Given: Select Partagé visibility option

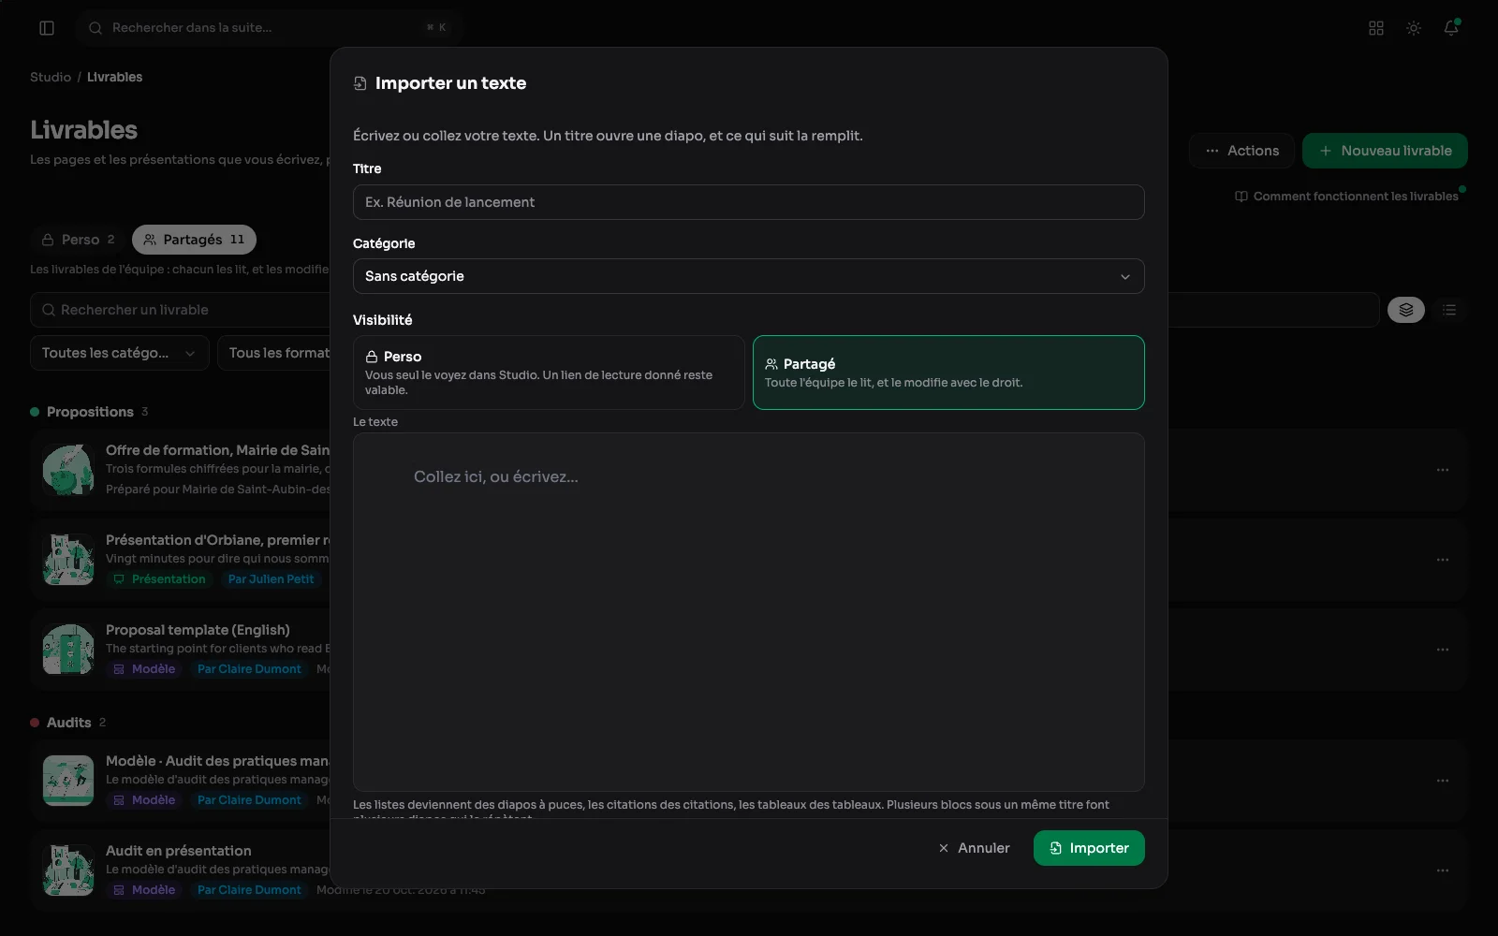Looking at the screenshot, I should 948,373.
